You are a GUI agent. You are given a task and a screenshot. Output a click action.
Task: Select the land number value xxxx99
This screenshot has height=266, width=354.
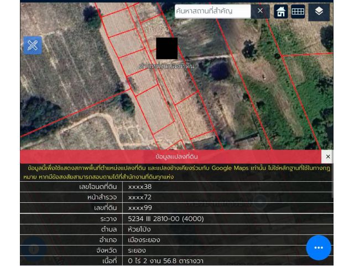[140, 208]
